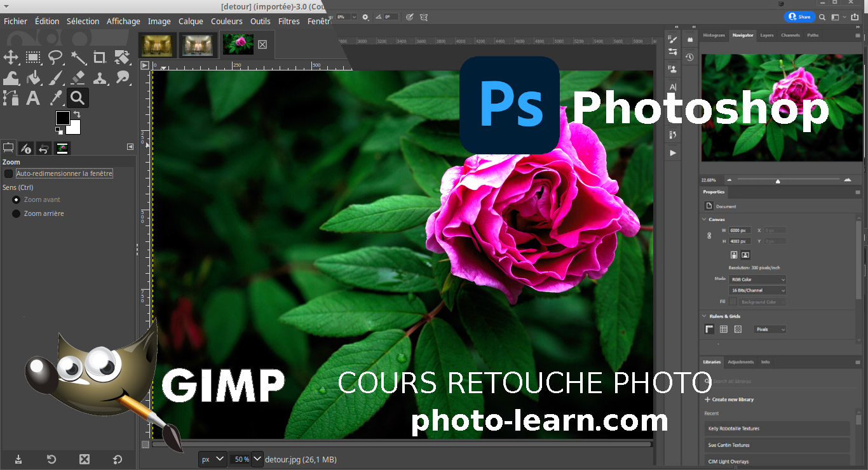Reset colors to default black and white
This screenshot has width=868, height=470.
click(x=58, y=131)
